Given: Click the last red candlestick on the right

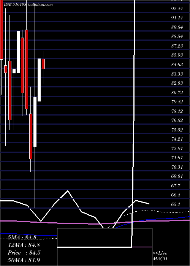Looking at the screenshot, I should click(43, 64).
